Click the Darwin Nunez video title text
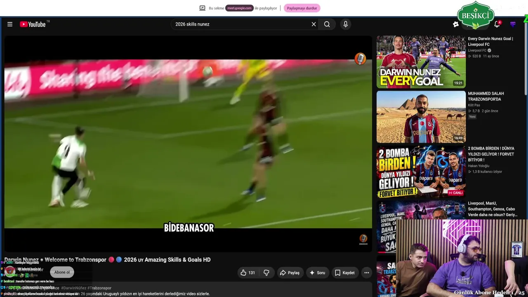528x297 pixels. (107, 259)
